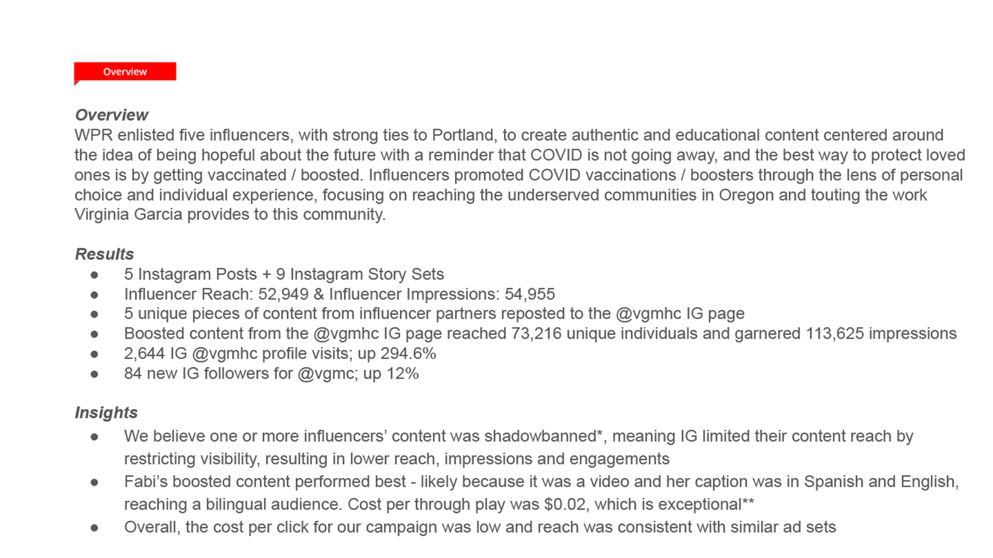993x558 pixels.
Task: Click the bullet before 'Overall, the cost per click'
Action: coord(94,528)
